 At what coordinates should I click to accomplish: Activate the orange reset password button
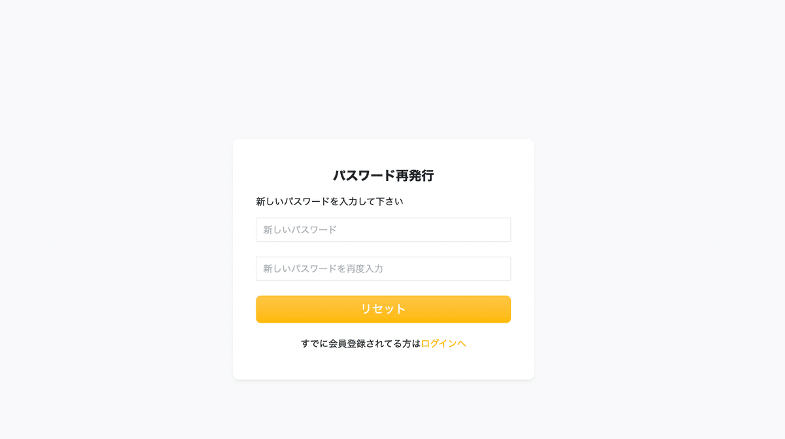(x=383, y=309)
